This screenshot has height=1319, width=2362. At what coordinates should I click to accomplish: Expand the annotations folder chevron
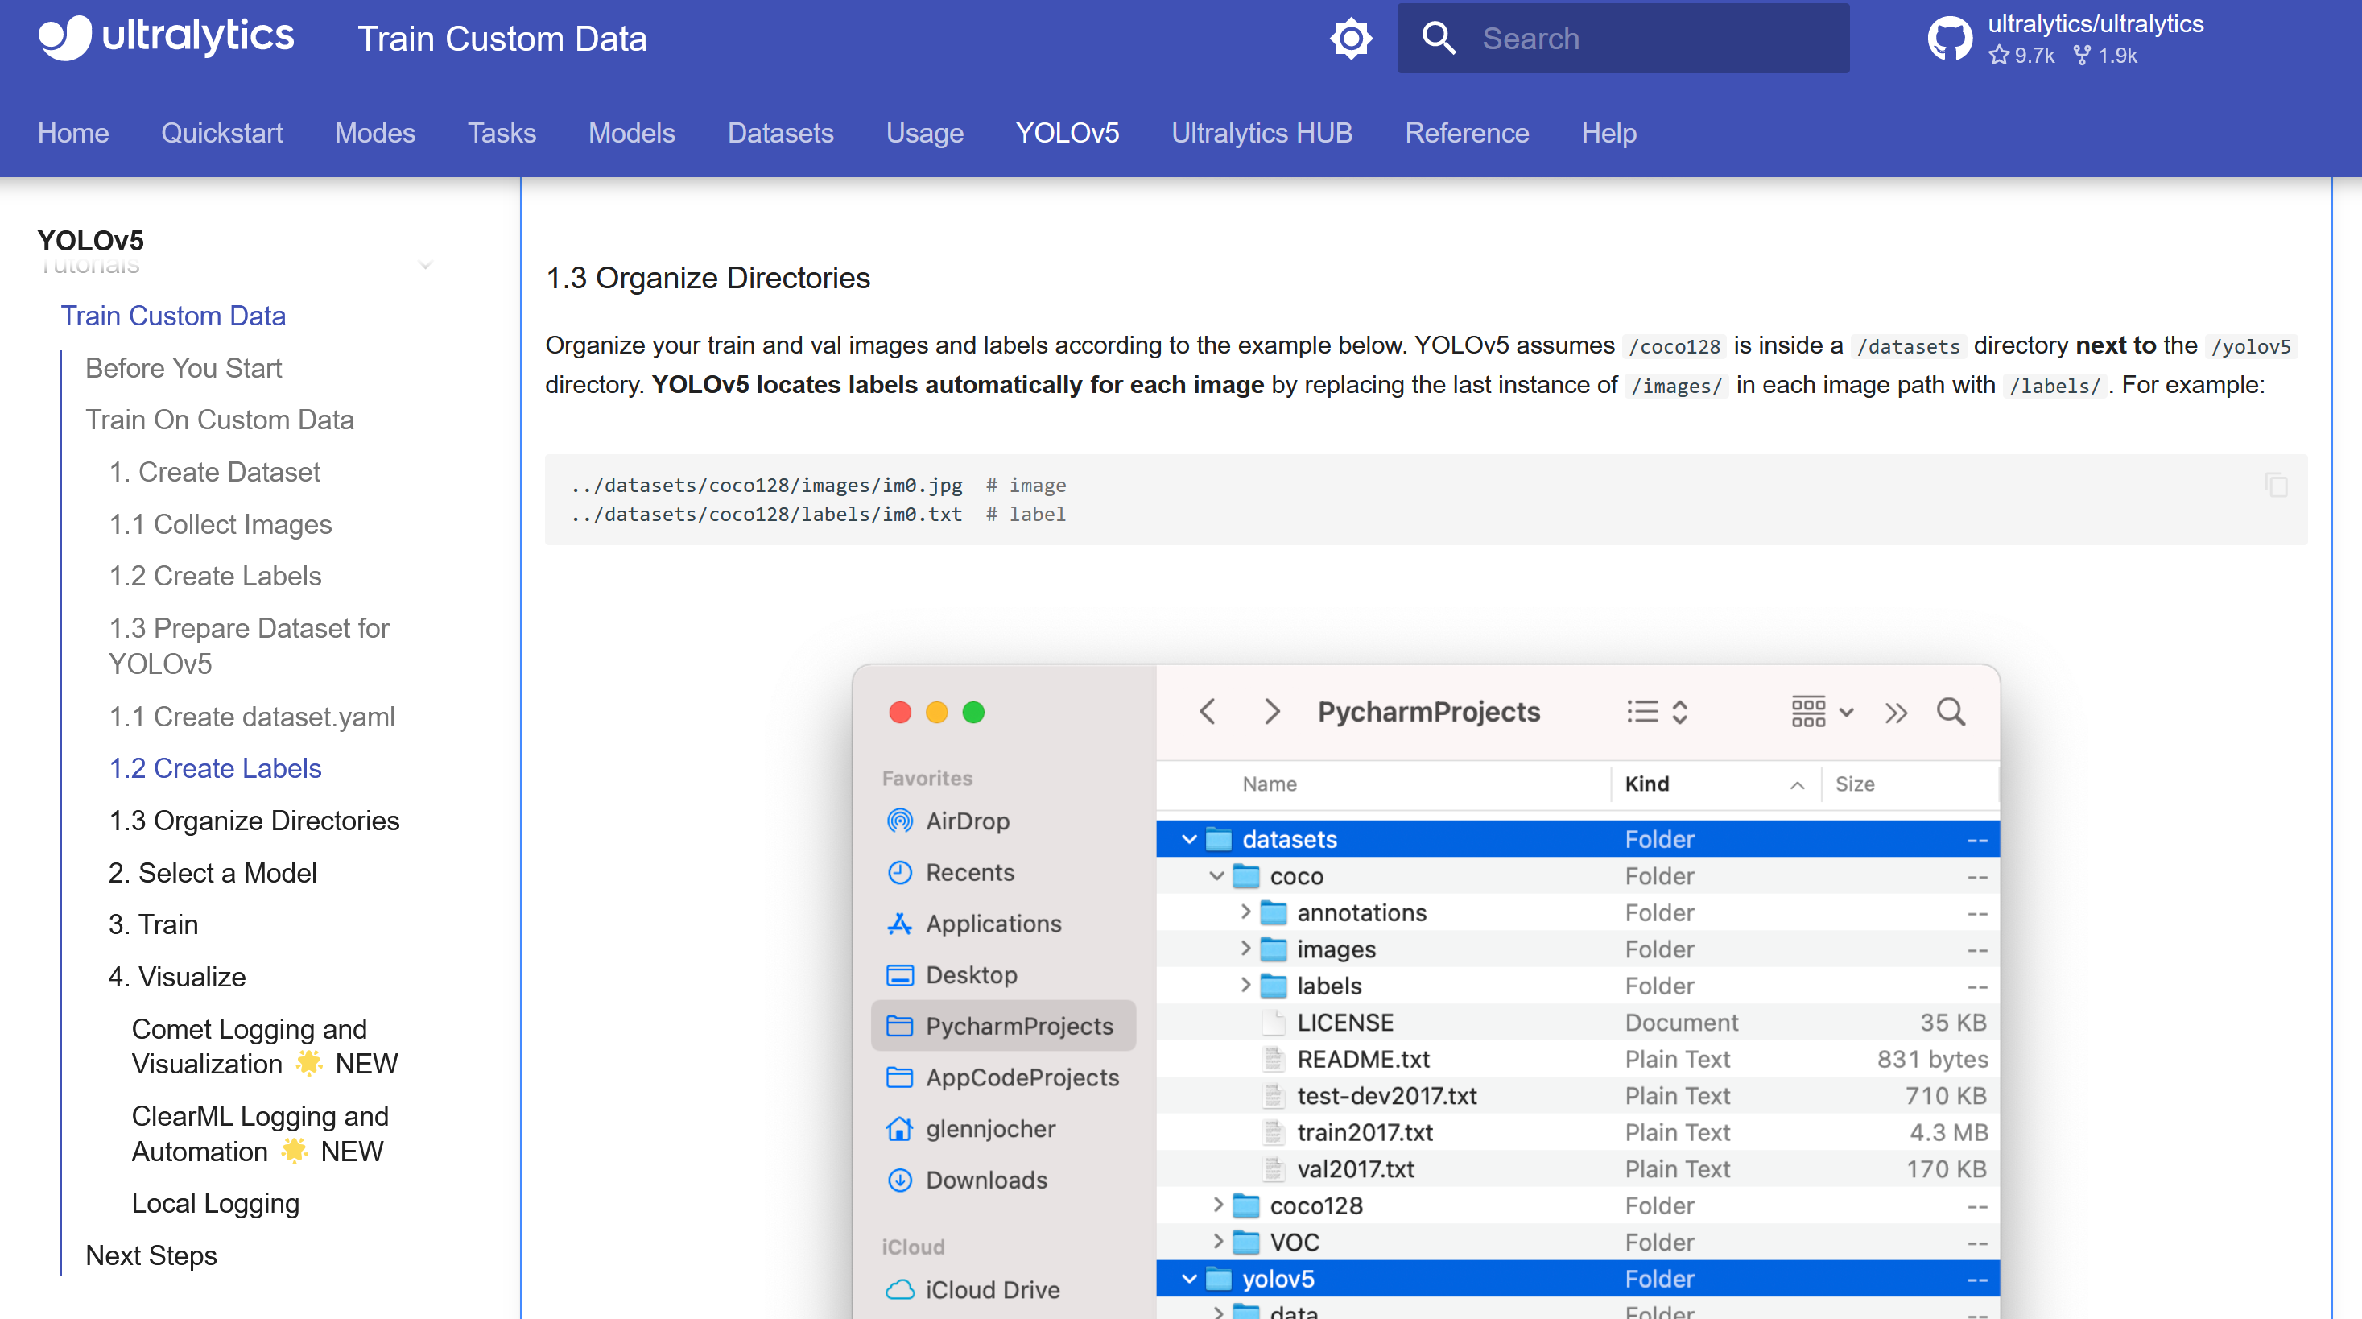point(1245,912)
